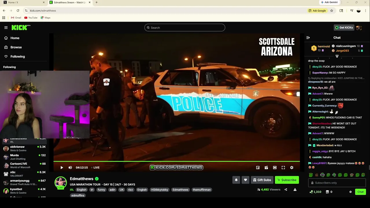This screenshot has width=370, height=208.
Task: Open oblivionsw channel in following list
Action: (25, 148)
